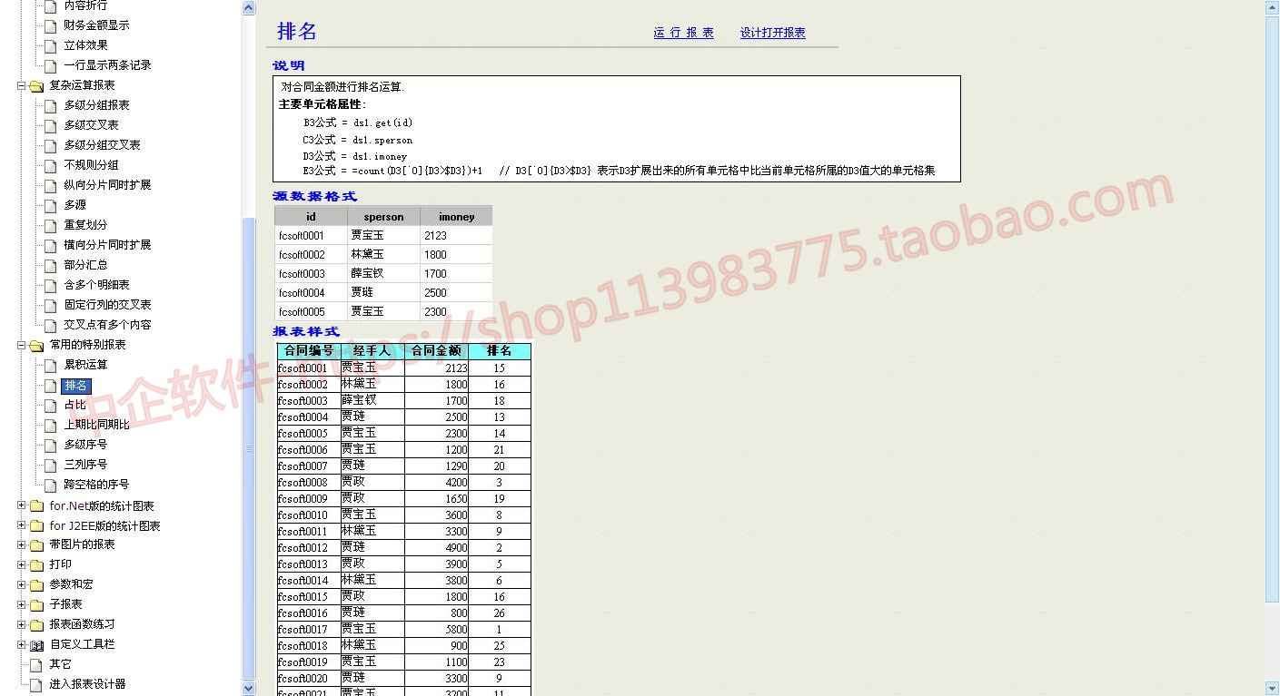
Task: Select the highlighted 排名 tree item
Action: tap(76, 386)
